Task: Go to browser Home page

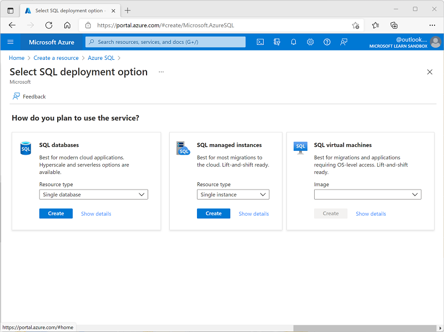Action: tap(67, 25)
